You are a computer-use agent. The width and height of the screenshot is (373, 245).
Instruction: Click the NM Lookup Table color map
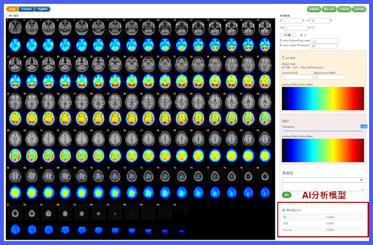tap(323, 150)
